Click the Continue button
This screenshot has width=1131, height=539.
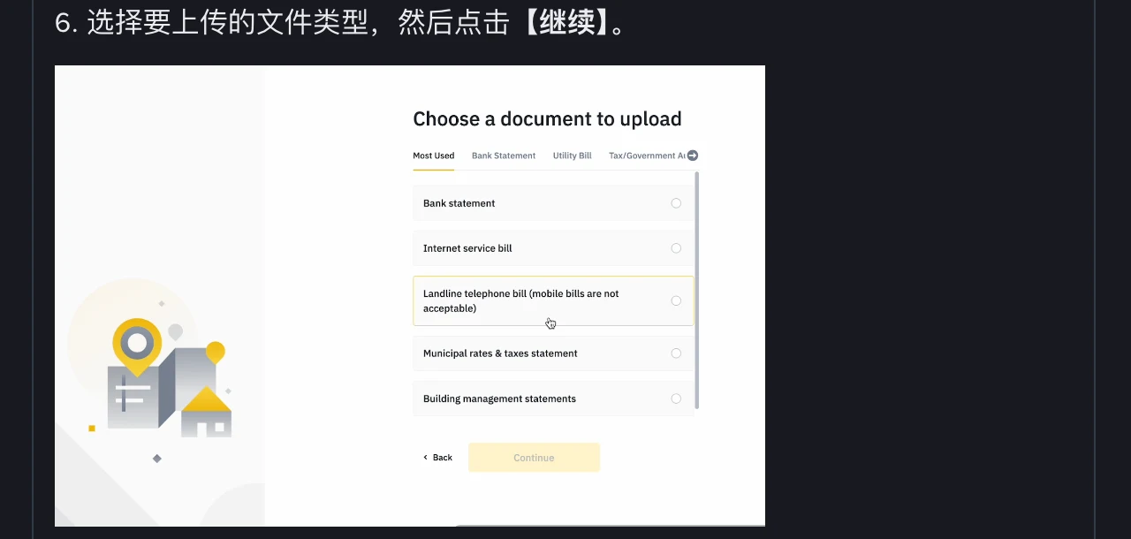pos(534,458)
